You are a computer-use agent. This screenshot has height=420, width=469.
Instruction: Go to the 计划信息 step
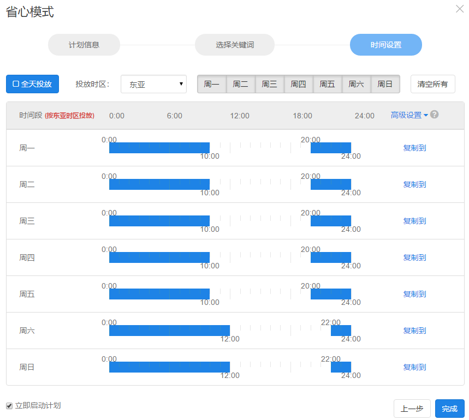coord(84,45)
